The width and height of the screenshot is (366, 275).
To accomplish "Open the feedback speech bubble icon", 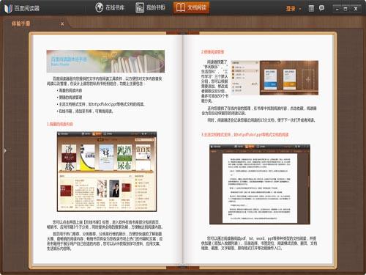I will 321,8.
